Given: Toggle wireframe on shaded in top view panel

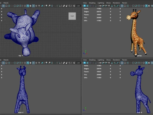Looking at the screenshot, I should pyautogui.click(x=33, y=6).
